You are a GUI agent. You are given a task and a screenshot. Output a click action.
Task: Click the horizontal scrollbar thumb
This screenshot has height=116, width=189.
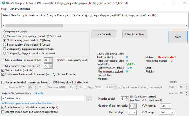(34, 26)
